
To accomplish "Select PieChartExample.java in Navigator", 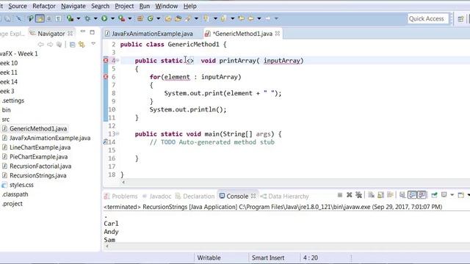I will (39, 157).
